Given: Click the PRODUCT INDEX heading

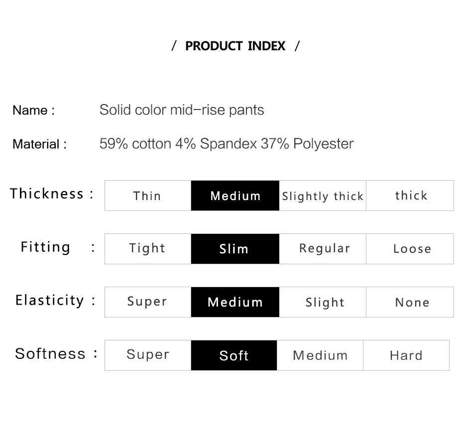Looking at the screenshot, I should pos(235,46).
